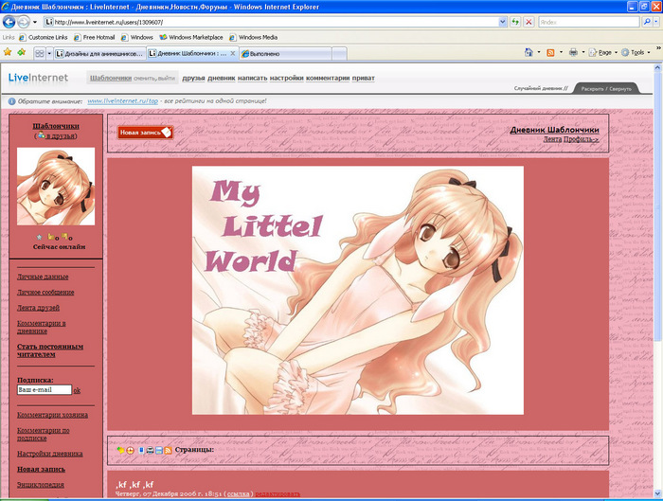Open the Лента link in header
This screenshot has height=501, width=663.
[x=552, y=139]
